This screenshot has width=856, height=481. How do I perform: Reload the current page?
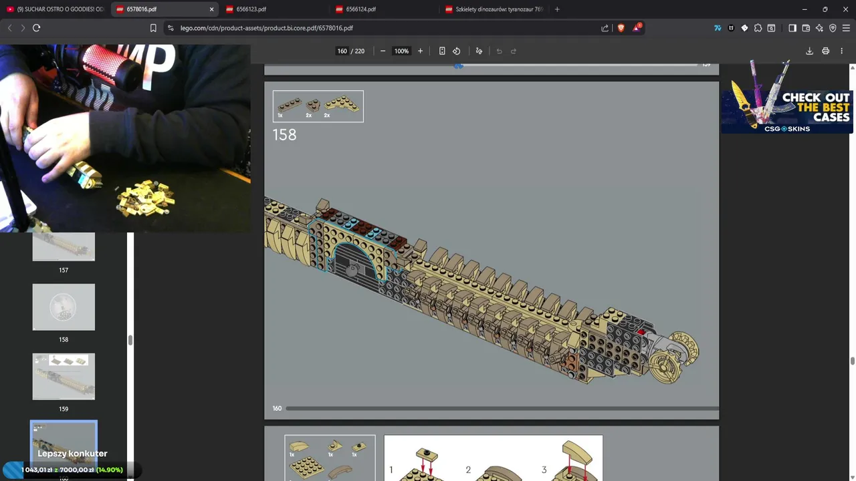coord(37,28)
